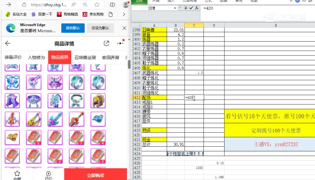This screenshot has height=180, width=315.
Task: Select the golden bow item
Action: [34, 119]
